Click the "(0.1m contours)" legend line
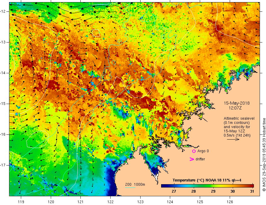The height and width of the screenshot is (205, 266). click(x=237, y=123)
